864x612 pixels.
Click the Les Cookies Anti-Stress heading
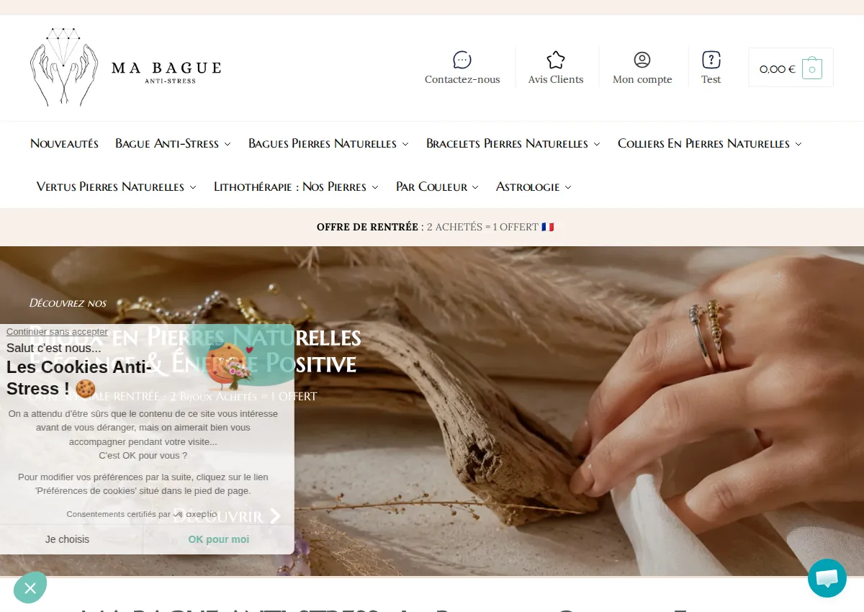coord(79,377)
